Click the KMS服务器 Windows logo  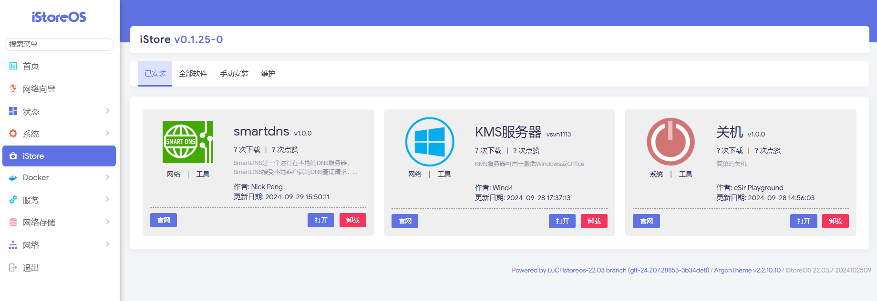tap(429, 142)
